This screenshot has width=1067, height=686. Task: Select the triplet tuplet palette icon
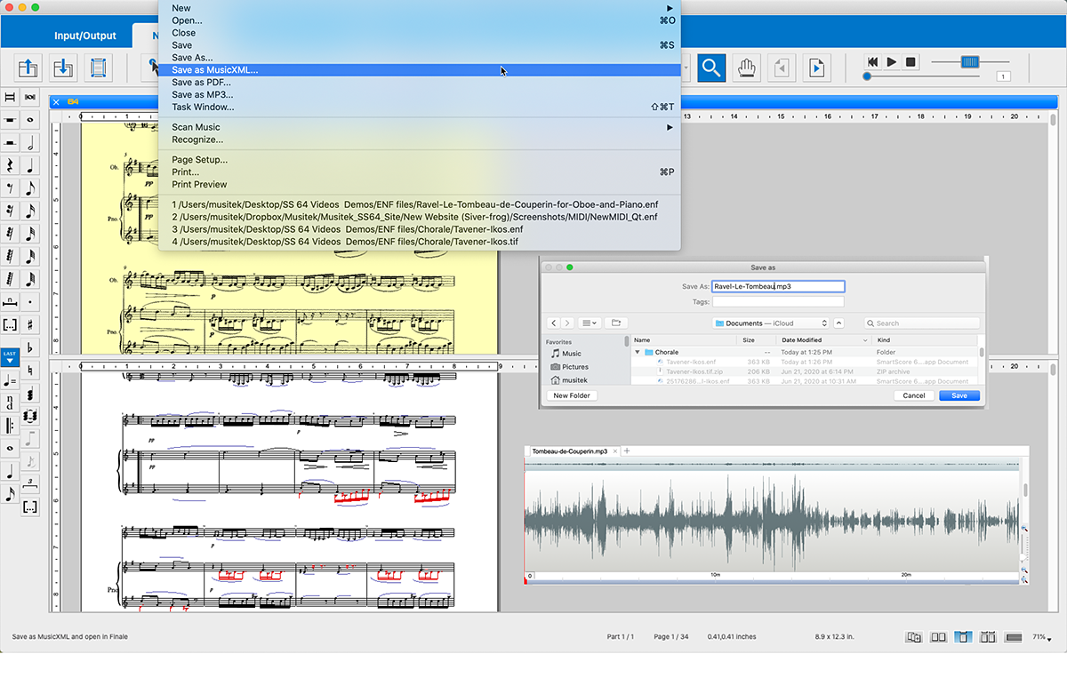click(x=30, y=483)
